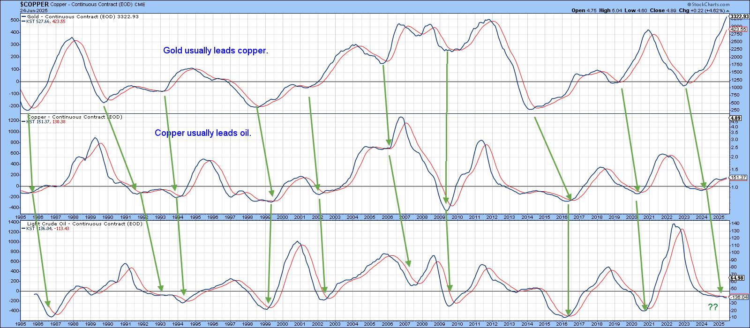Click the green question marks annotation
Screen dimensions: 750x328
[712, 307]
